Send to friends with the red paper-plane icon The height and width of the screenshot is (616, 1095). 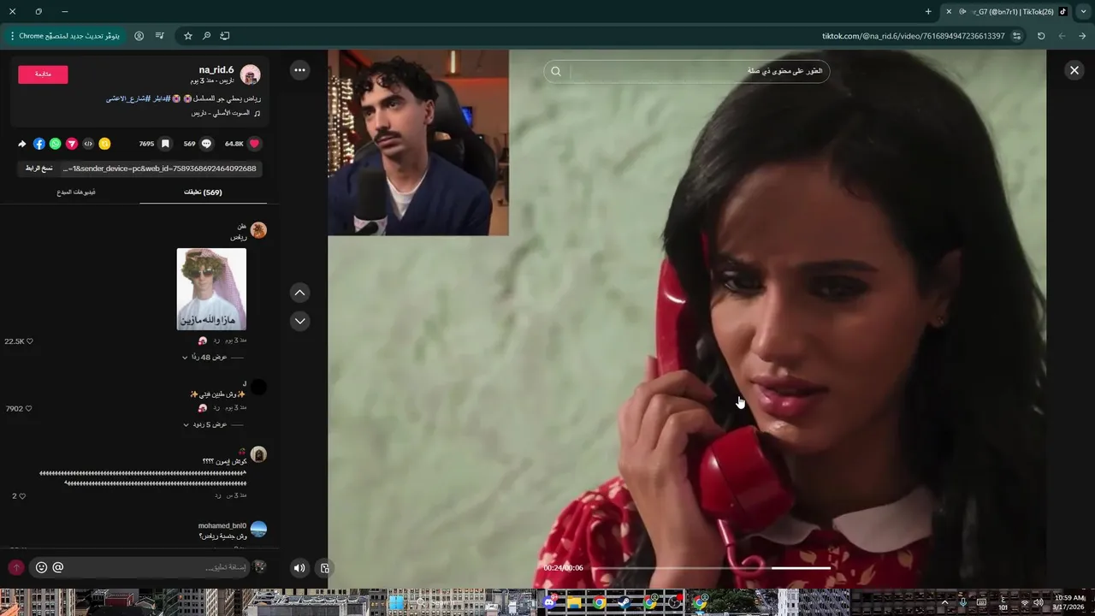pyautogui.click(x=72, y=144)
